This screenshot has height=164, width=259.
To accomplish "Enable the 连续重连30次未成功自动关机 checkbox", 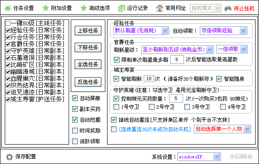I will (114, 129).
